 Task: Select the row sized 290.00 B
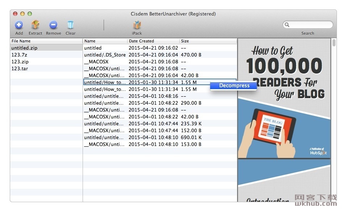160,103
